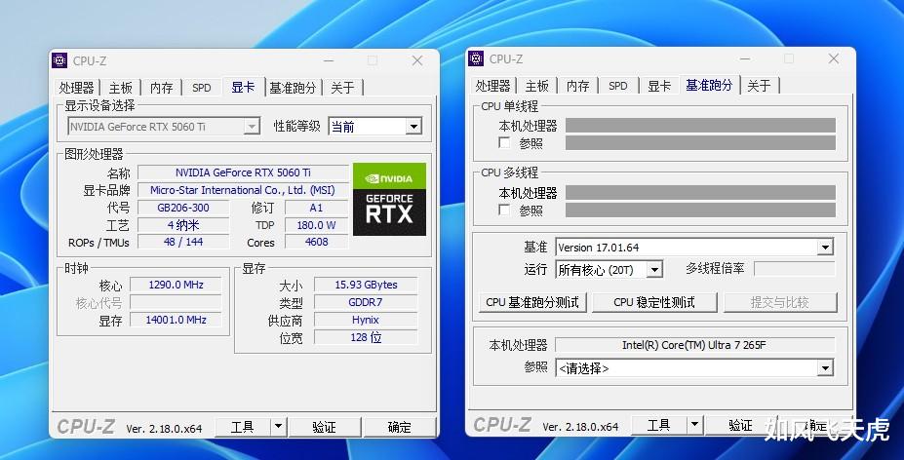The width and height of the screenshot is (904, 460).
Task: Click the 核心代号 empty field
Action: click(176, 302)
